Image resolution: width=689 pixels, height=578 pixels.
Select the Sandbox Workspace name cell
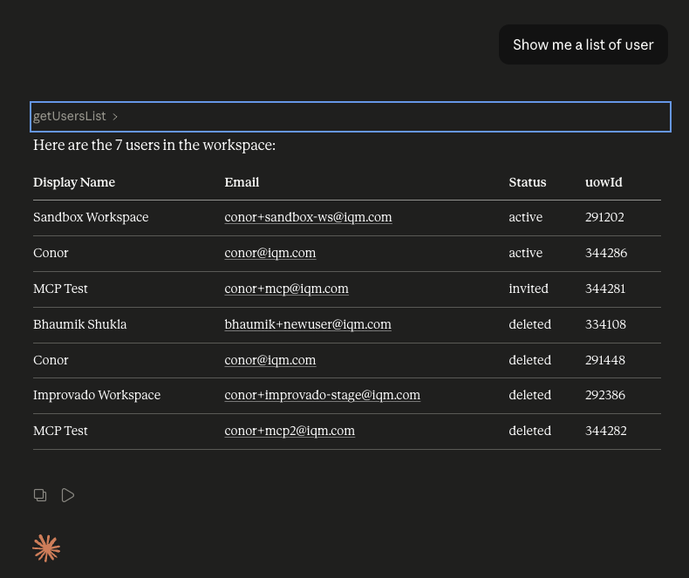click(91, 217)
